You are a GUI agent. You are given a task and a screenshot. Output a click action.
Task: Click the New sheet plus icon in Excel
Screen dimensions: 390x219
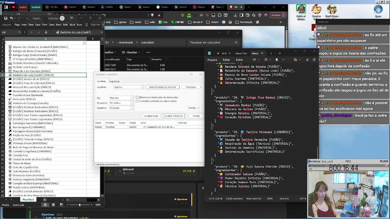[45, 200]
